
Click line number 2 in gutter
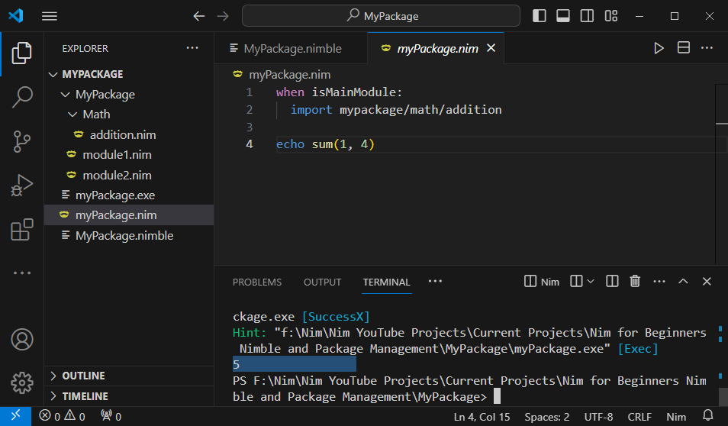[250, 110]
